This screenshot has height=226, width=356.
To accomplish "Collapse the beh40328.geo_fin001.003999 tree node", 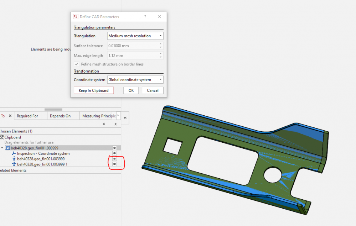I will point(2,148).
